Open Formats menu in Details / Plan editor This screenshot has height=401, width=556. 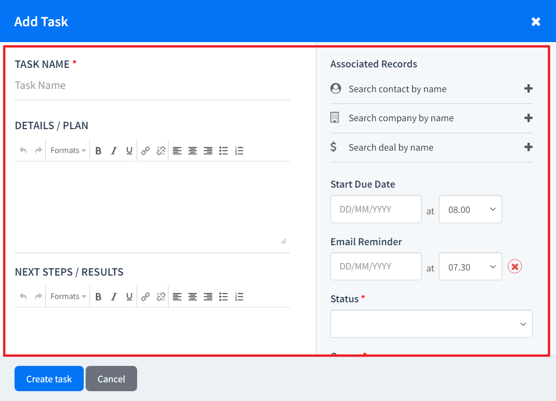68,151
